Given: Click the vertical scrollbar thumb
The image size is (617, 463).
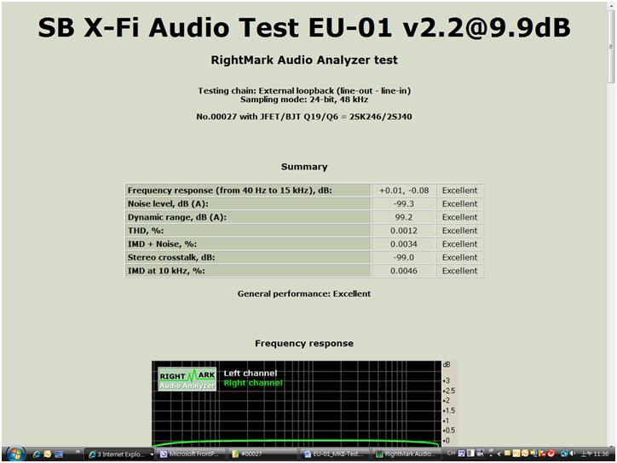Looking at the screenshot, I should pyautogui.click(x=611, y=46).
